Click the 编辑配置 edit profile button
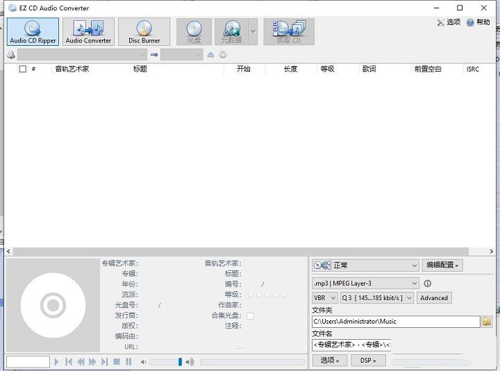The width and height of the screenshot is (500, 371). (x=442, y=265)
